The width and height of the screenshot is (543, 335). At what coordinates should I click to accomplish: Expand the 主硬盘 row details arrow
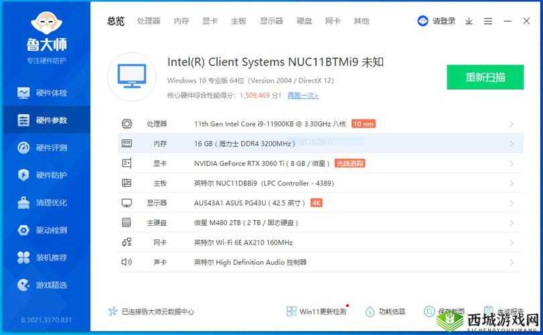click(x=512, y=222)
